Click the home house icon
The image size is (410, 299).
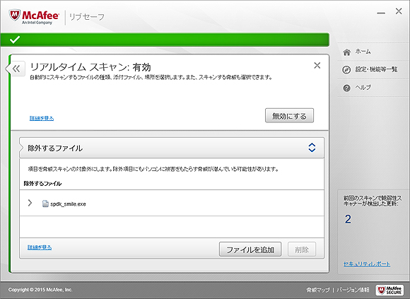(x=346, y=52)
